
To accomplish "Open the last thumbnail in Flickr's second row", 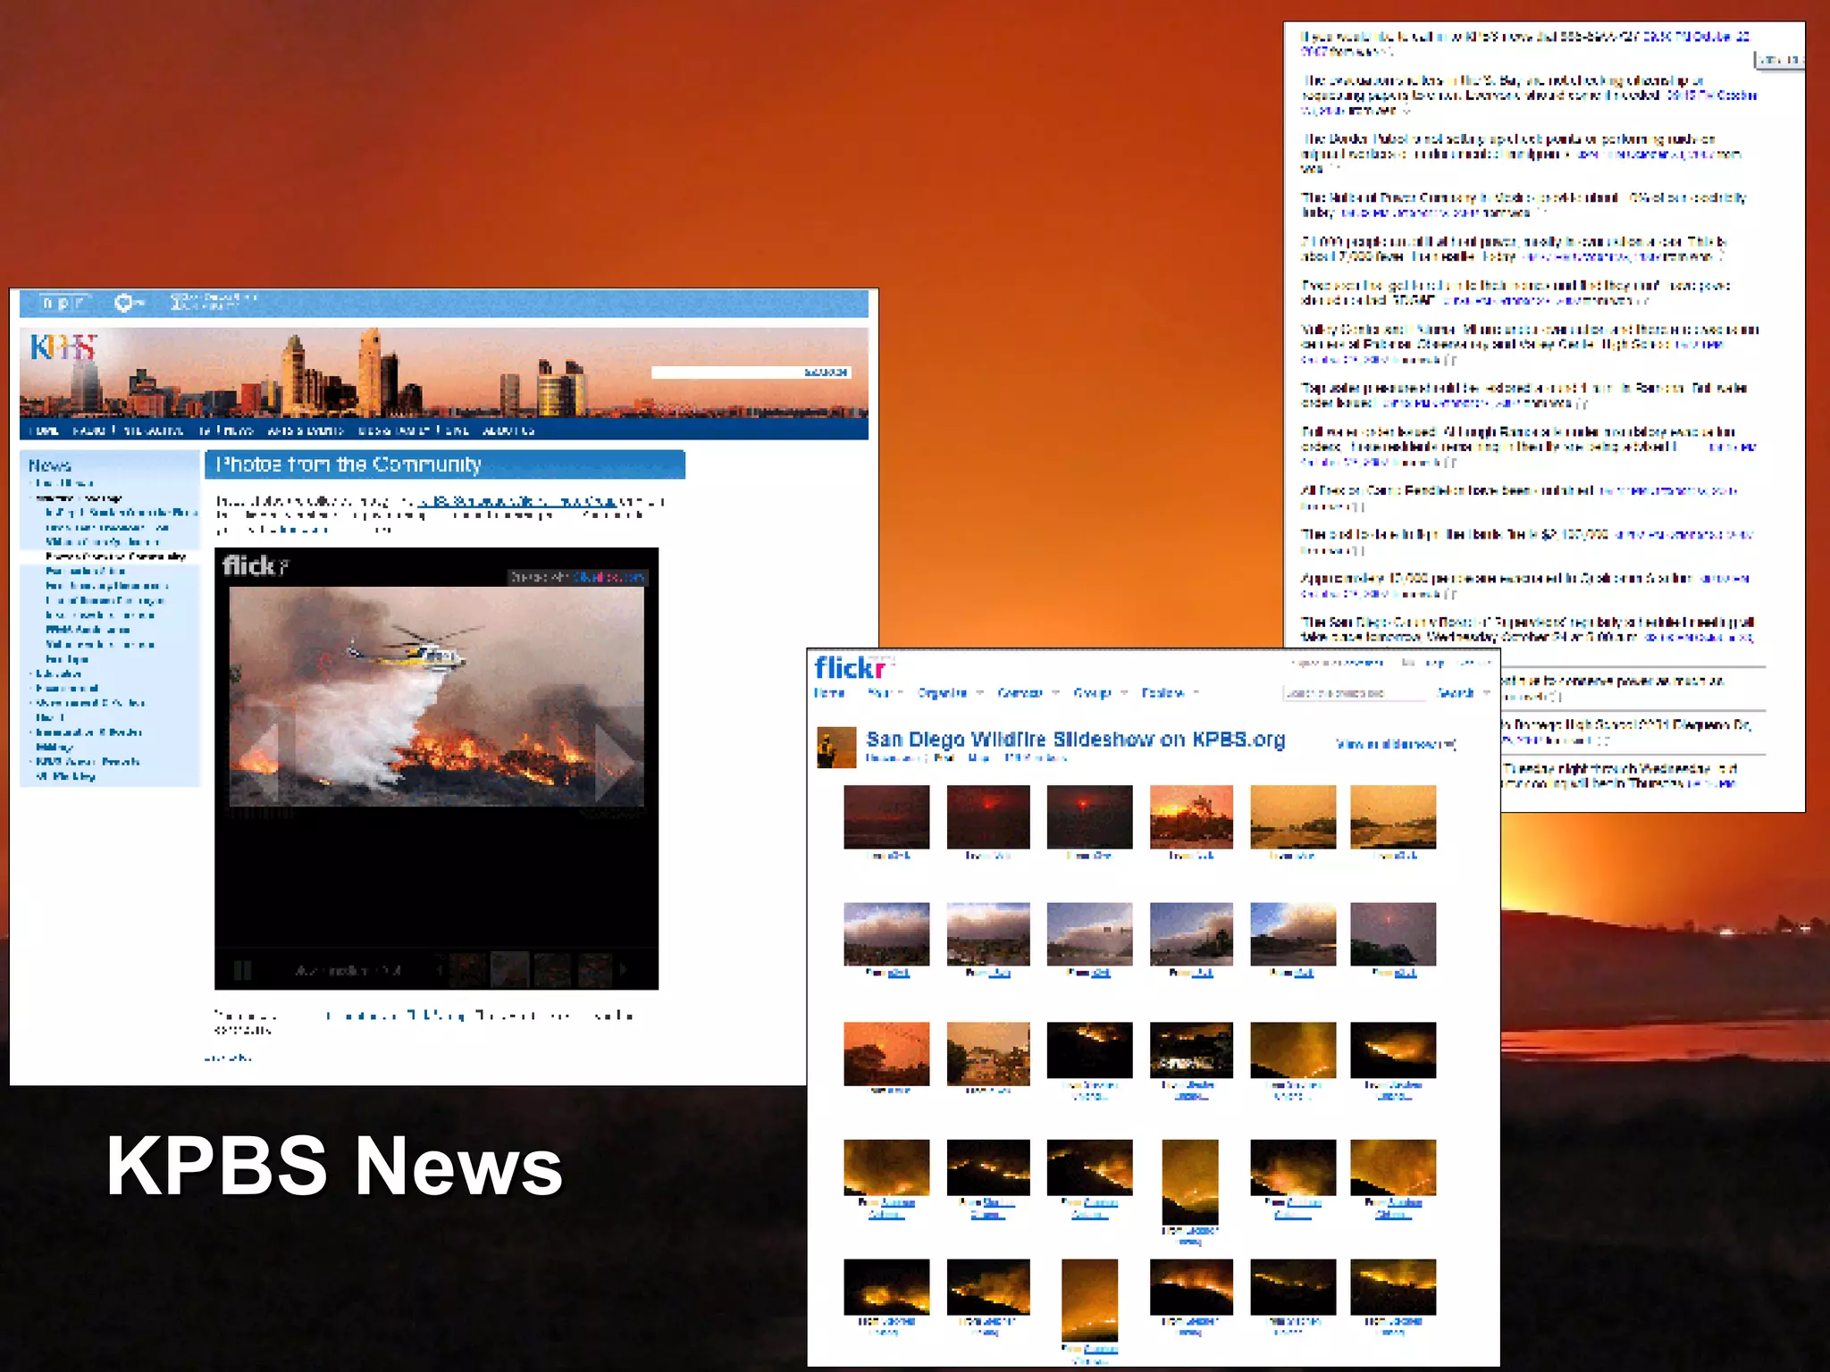I will (x=1393, y=934).
